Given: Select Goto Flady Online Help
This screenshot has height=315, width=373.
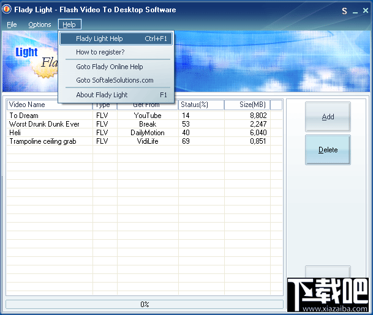Looking at the screenshot, I should [x=116, y=67].
